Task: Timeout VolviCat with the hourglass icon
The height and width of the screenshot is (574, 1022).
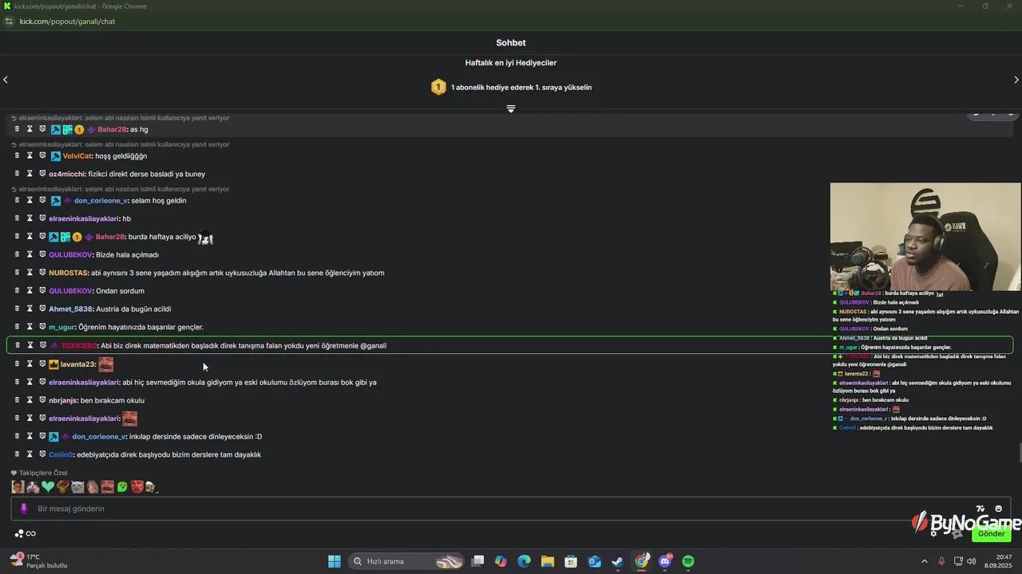Action: (x=30, y=155)
